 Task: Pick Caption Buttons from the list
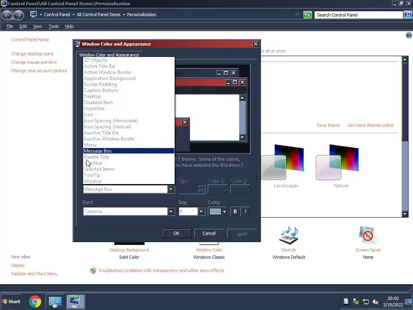(x=129, y=90)
